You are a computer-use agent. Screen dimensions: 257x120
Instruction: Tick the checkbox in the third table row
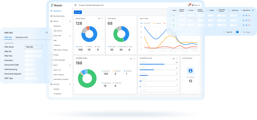[170, 25]
